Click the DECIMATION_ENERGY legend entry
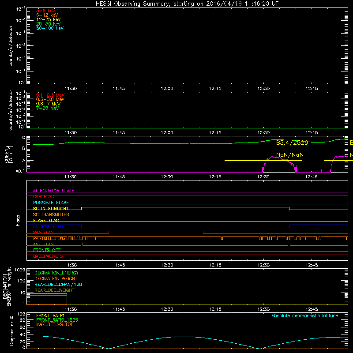This screenshot has width=353, height=353. (56, 273)
